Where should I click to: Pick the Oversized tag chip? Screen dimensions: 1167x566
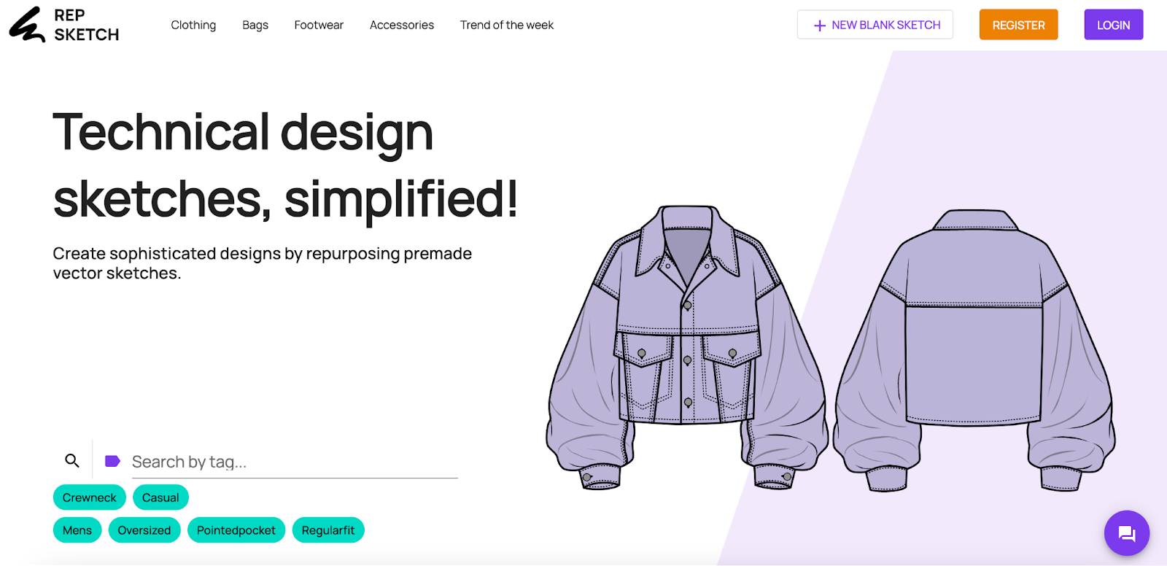[144, 530]
